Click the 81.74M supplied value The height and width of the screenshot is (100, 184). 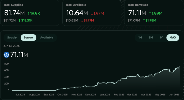pos(15,13)
